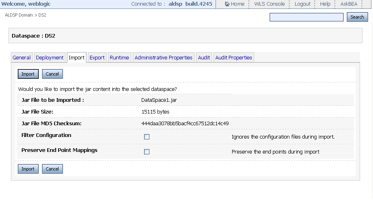This screenshot has width=373, height=200.
Task: Open the Runtime tab
Action: coord(119,58)
